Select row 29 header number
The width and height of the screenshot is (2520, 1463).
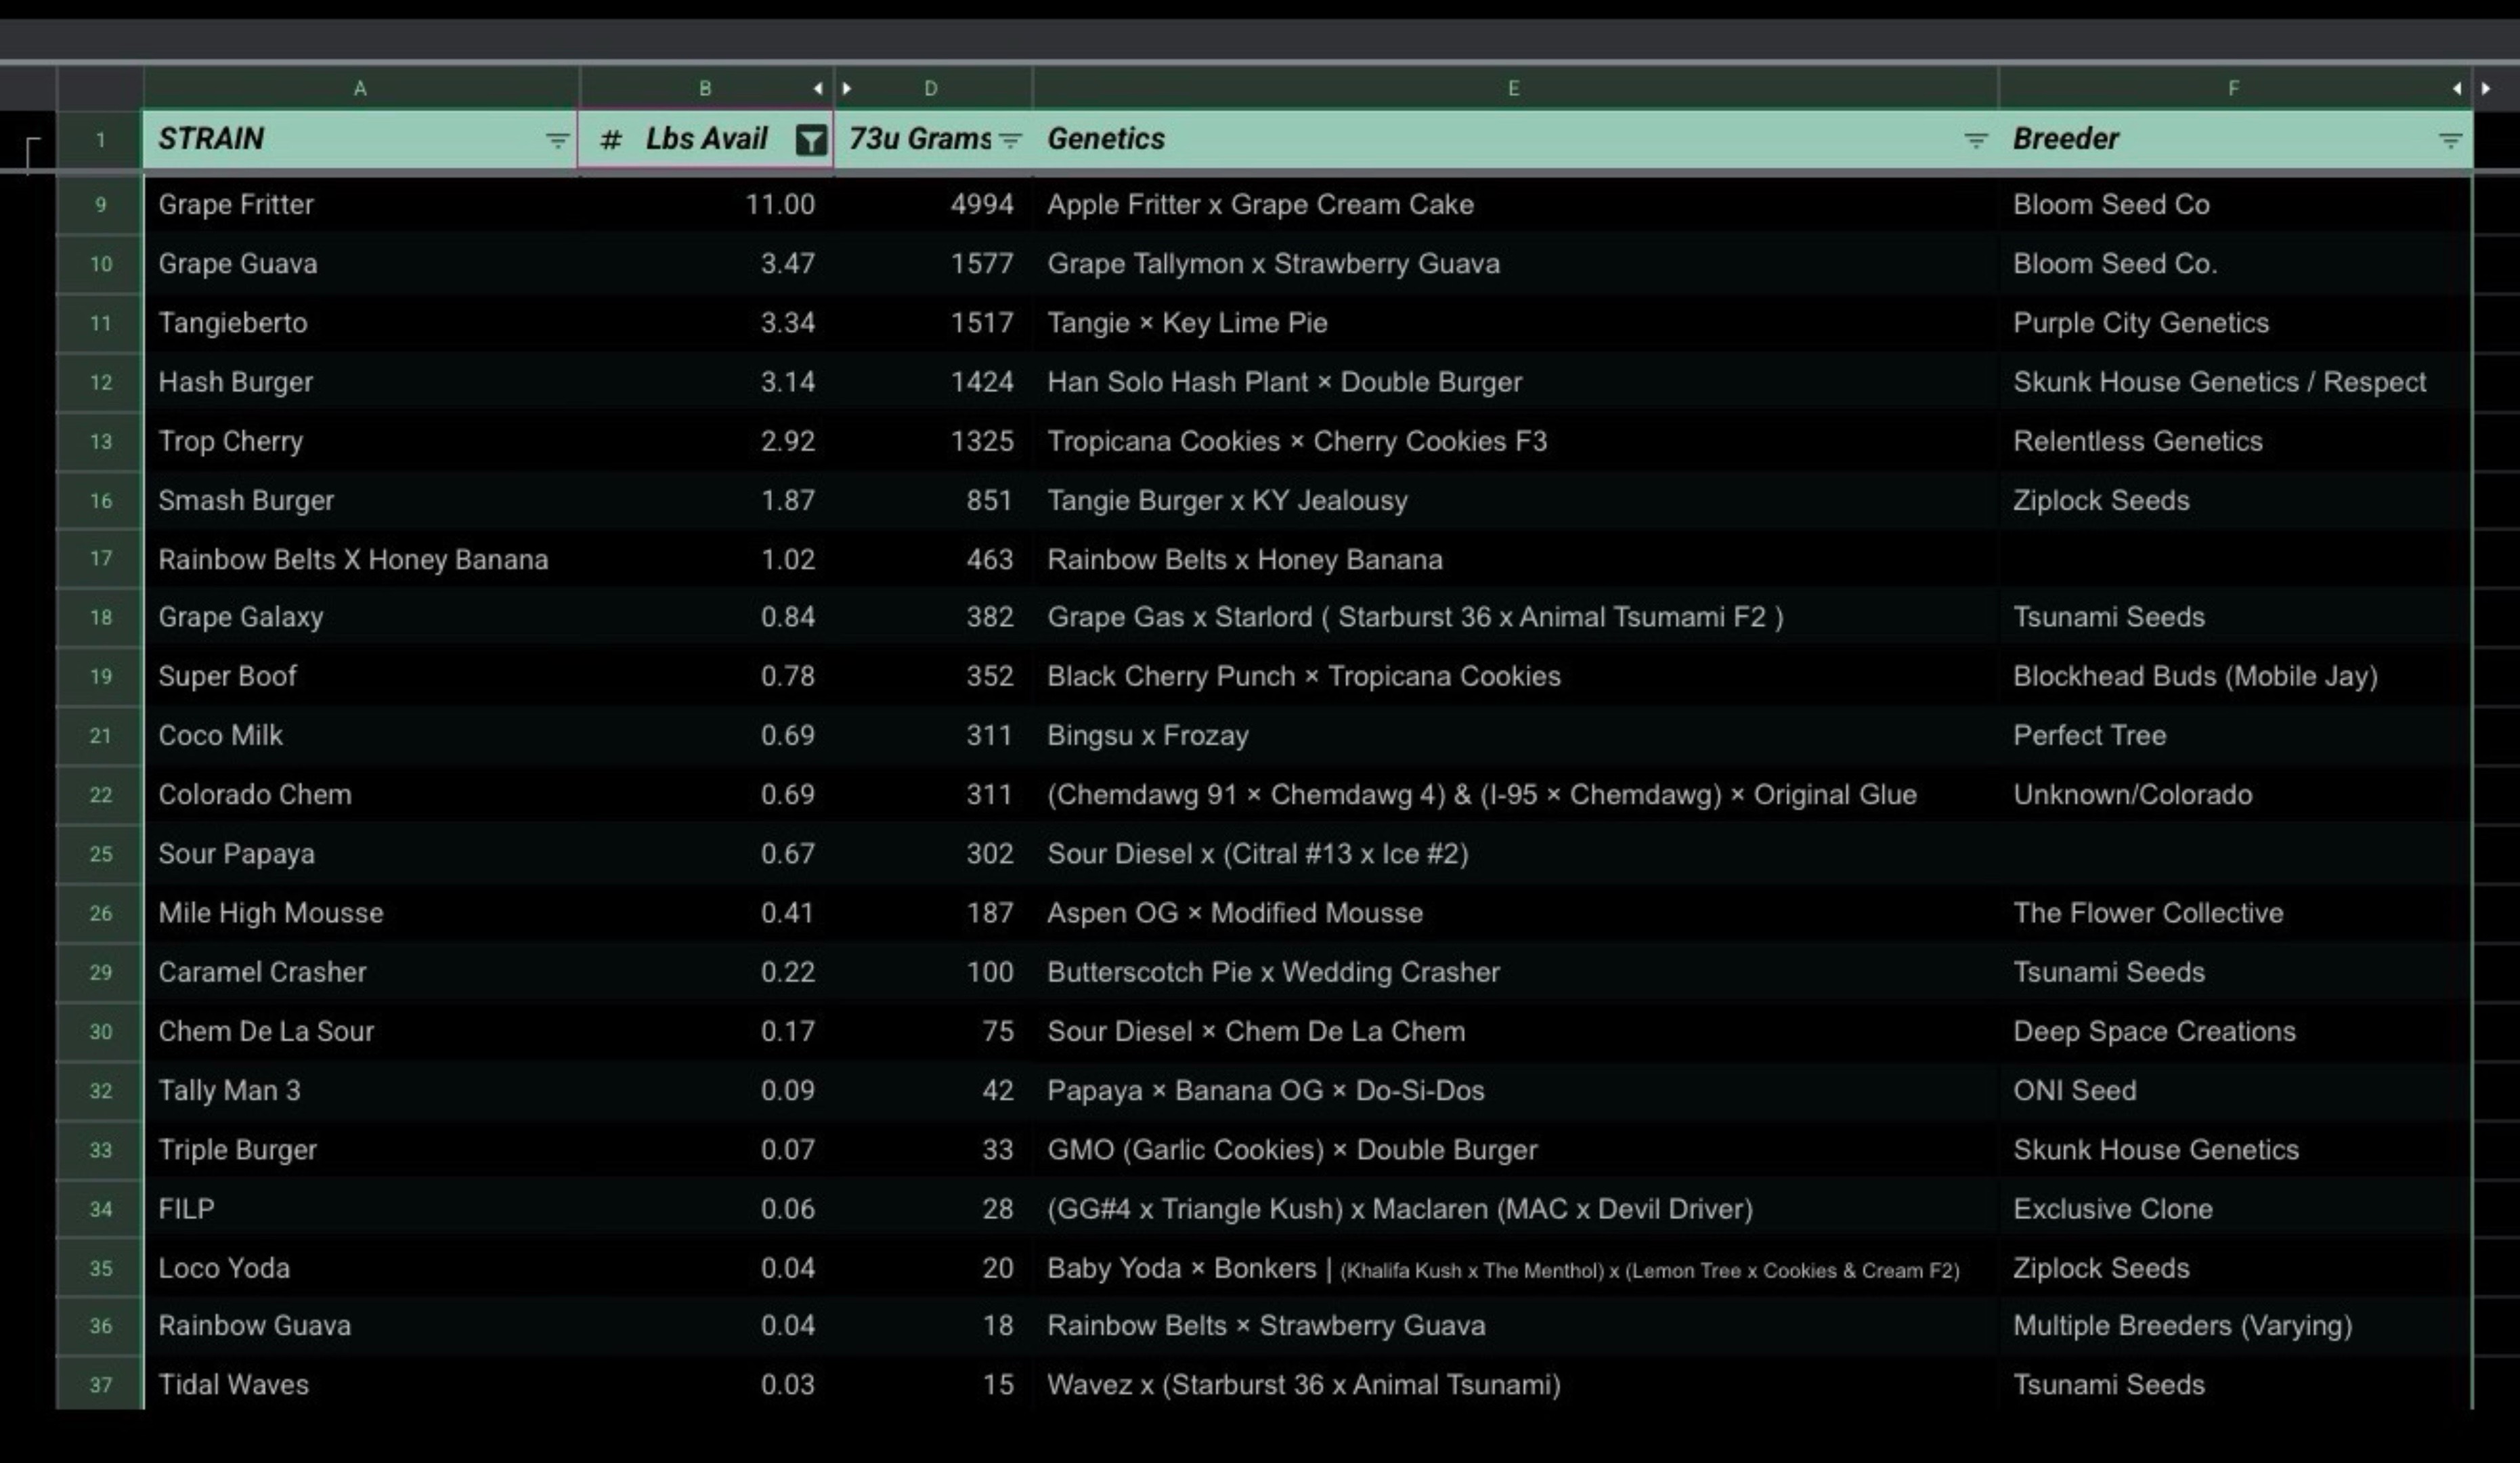[x=100, y=972]
